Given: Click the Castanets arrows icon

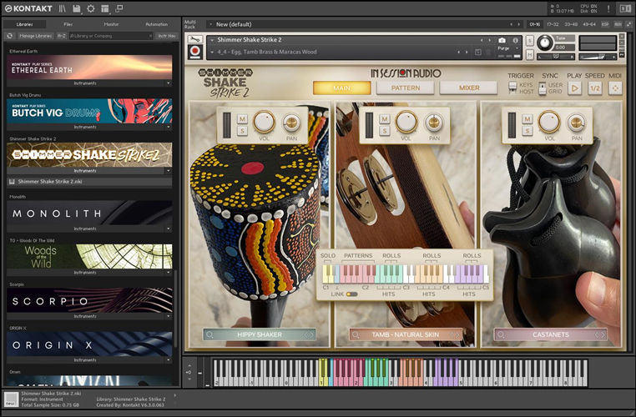Looking at the screenshot, I should pyautogui.click(x=600, y=335).
